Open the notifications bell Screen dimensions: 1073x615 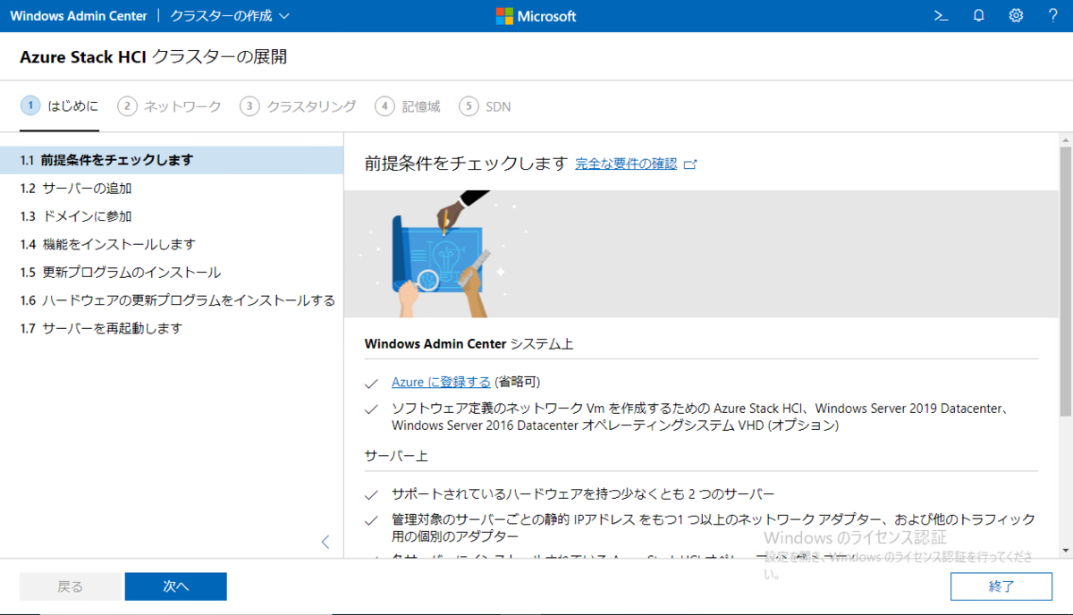978,15
